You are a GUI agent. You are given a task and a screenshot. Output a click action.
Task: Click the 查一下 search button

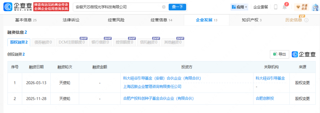click(x=177, y=7)
